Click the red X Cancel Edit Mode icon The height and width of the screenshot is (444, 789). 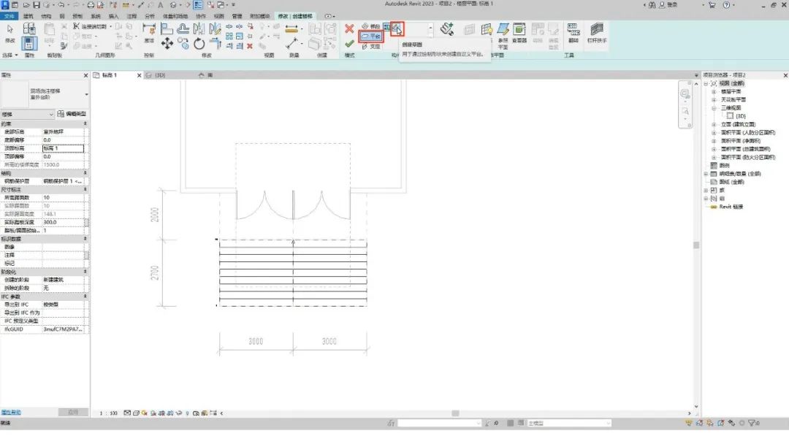(x=349, y=28)
